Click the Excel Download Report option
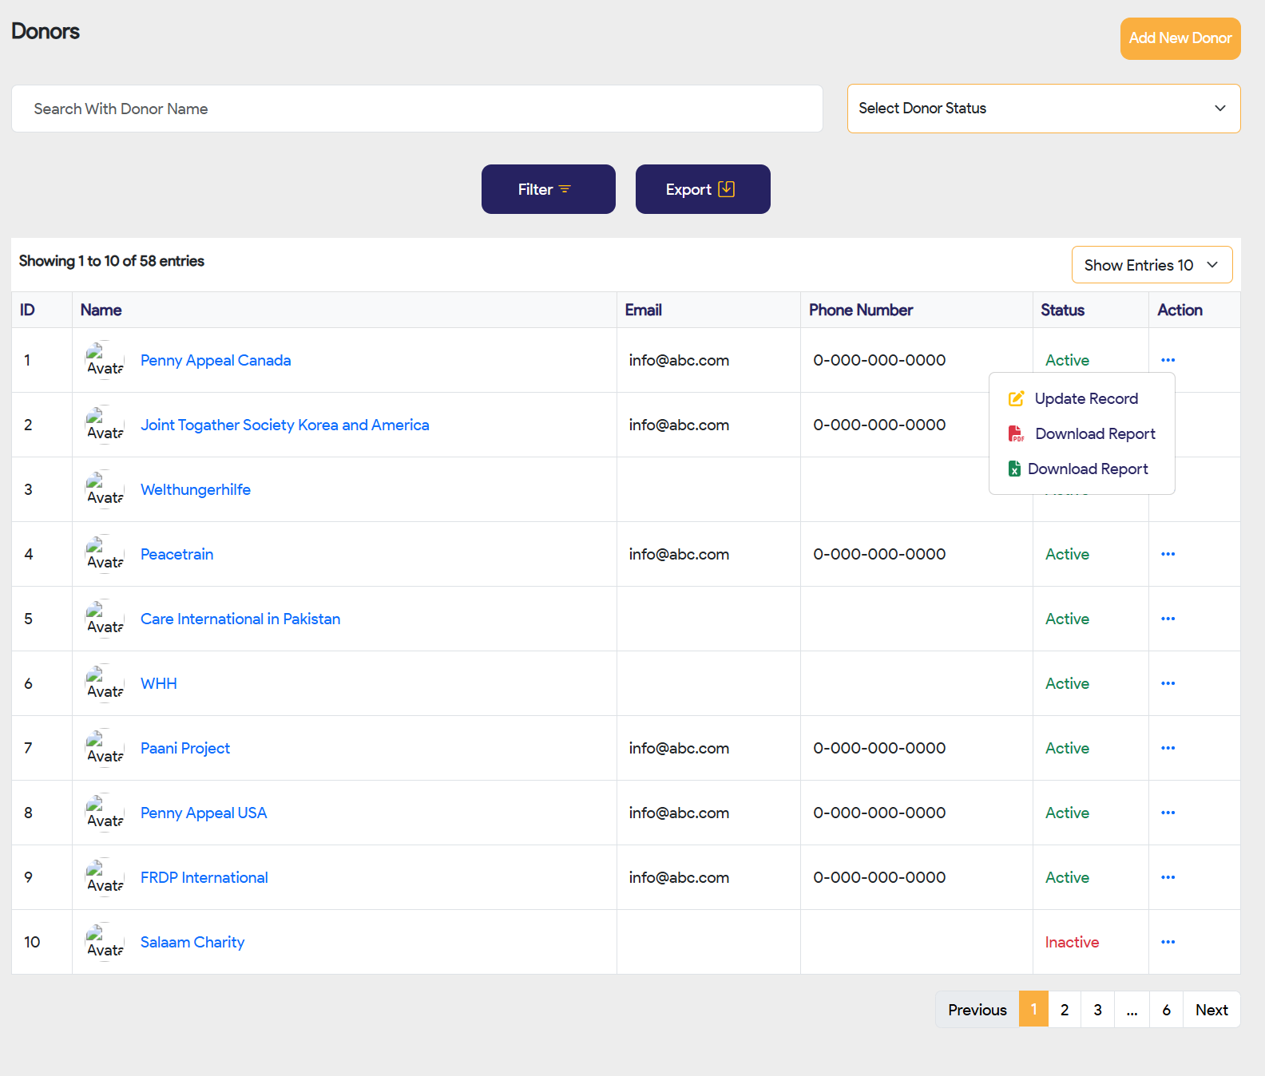 1087,469
